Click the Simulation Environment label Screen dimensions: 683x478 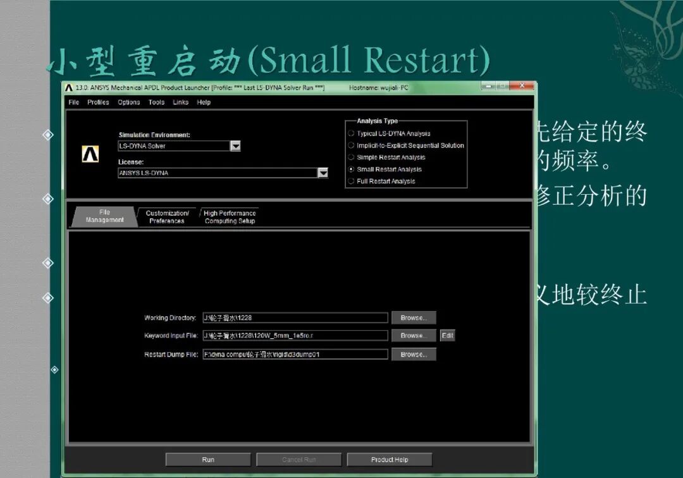154,135
